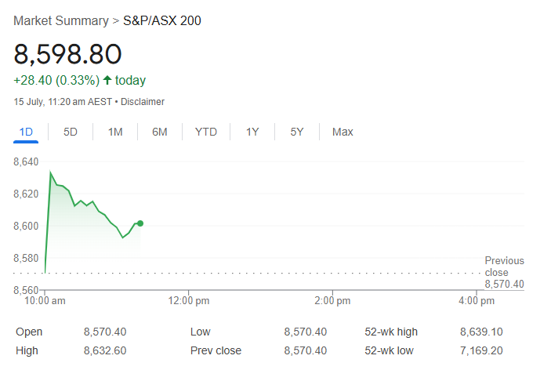
Task: Click the 12:00 pm time axis marker
Action: (x=188, y=301)
